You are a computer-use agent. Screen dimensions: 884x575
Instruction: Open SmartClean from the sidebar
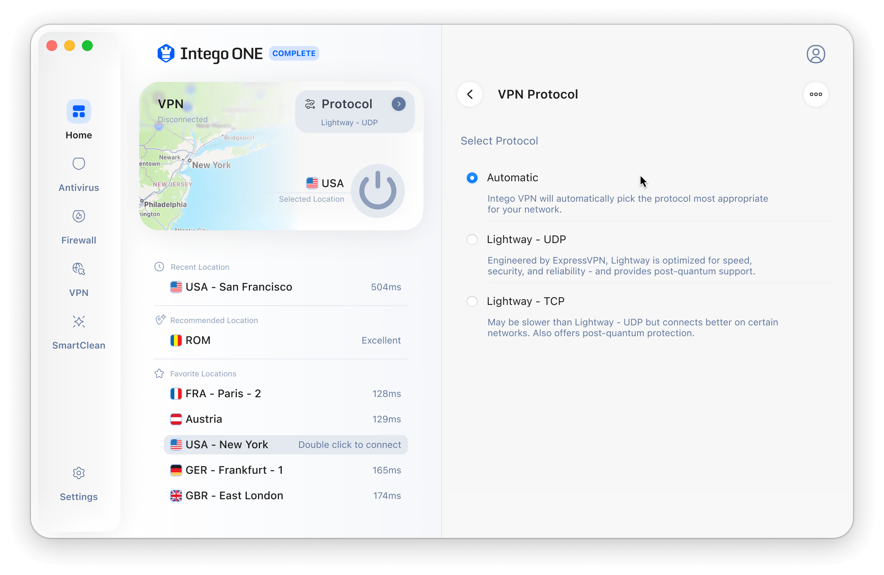click(78, 321)
